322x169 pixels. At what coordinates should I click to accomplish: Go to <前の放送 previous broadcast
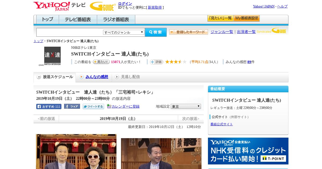(x=46, y=119)
